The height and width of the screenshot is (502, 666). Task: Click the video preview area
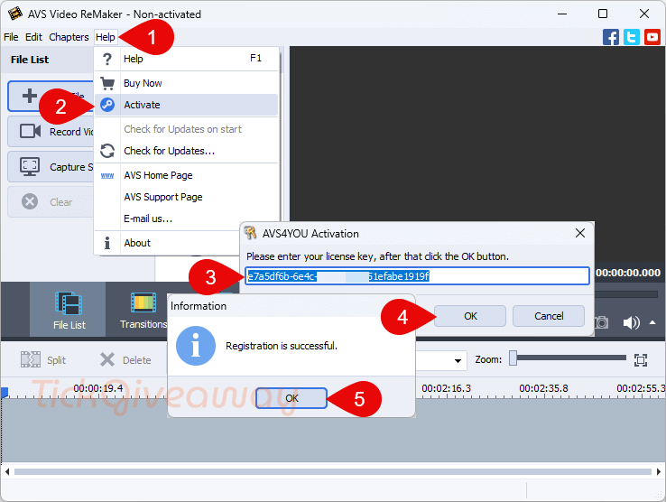(x=477, y=134)
